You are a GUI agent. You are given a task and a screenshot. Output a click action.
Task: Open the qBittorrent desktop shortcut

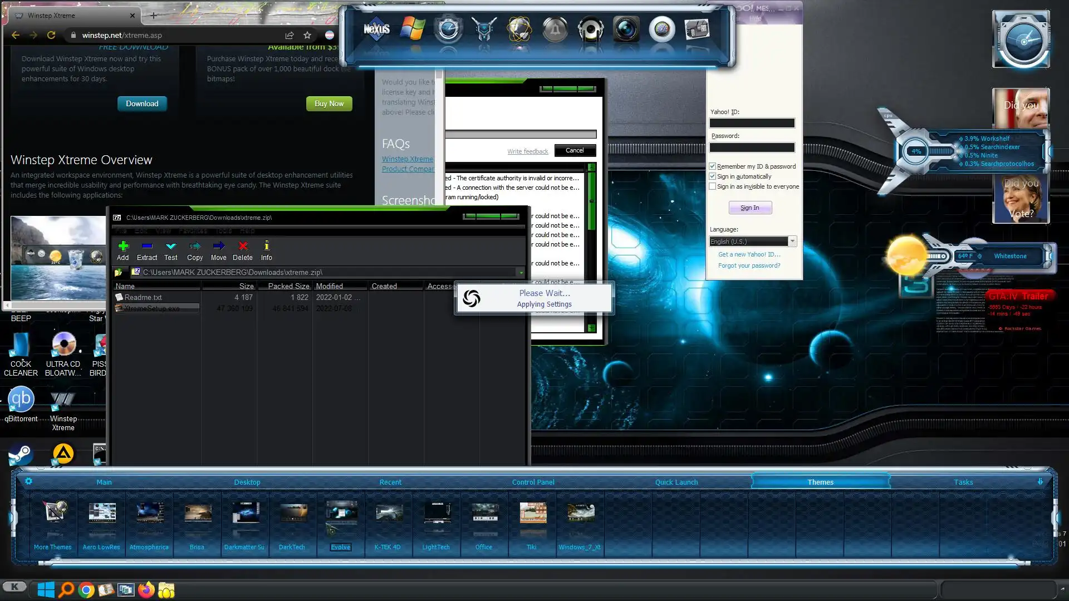(21, 400)
